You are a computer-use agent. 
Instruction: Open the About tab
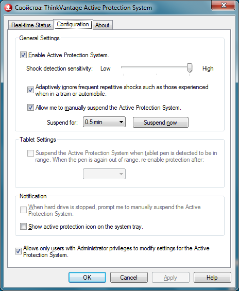click(x=102, y=25)
